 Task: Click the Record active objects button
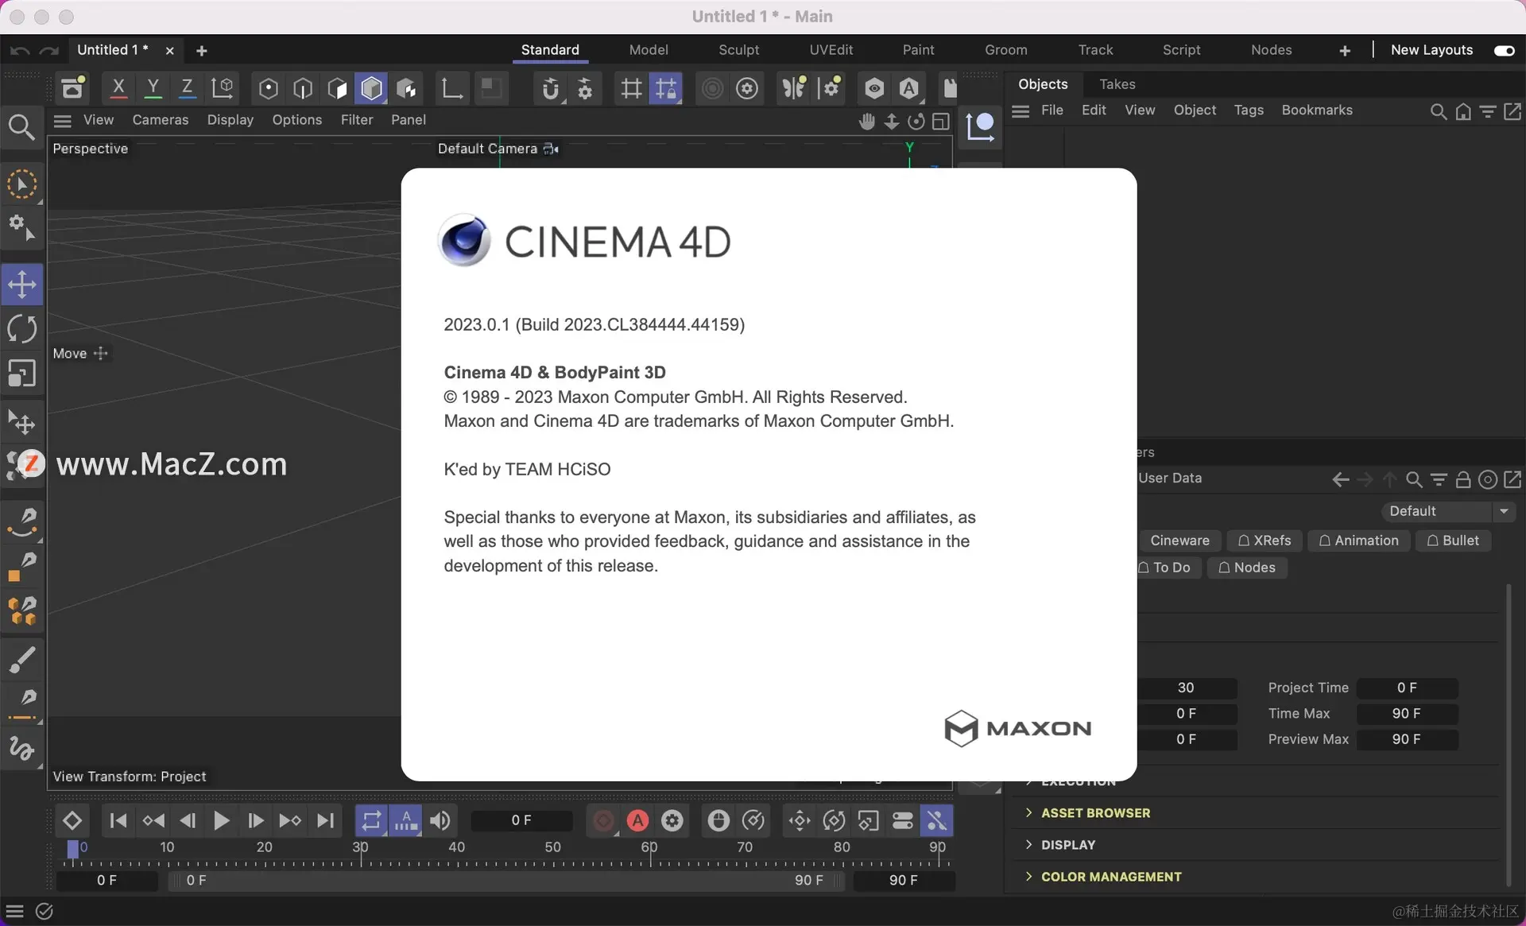(603, 820)
